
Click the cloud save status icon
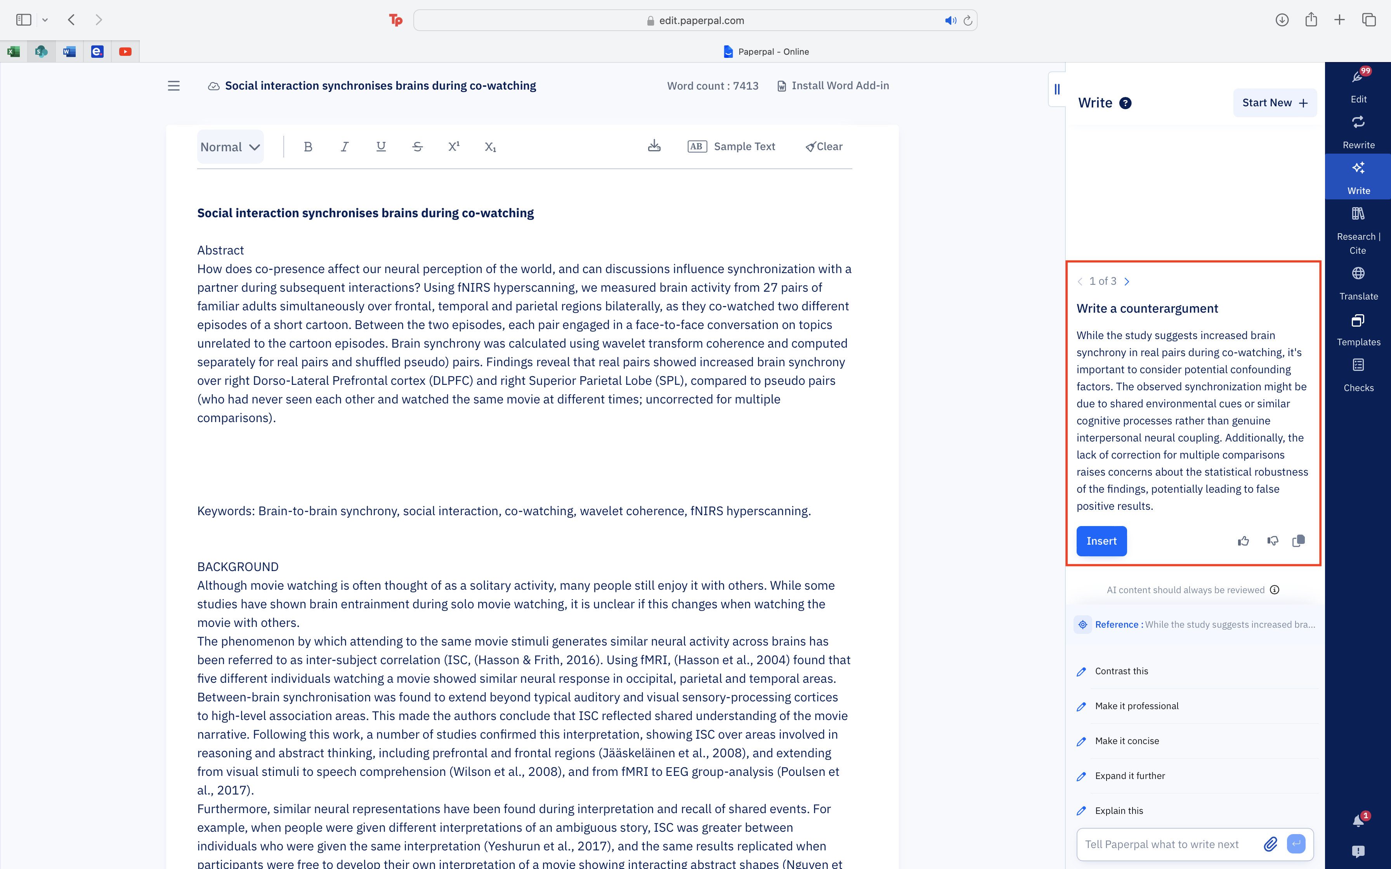coord(213,86)
